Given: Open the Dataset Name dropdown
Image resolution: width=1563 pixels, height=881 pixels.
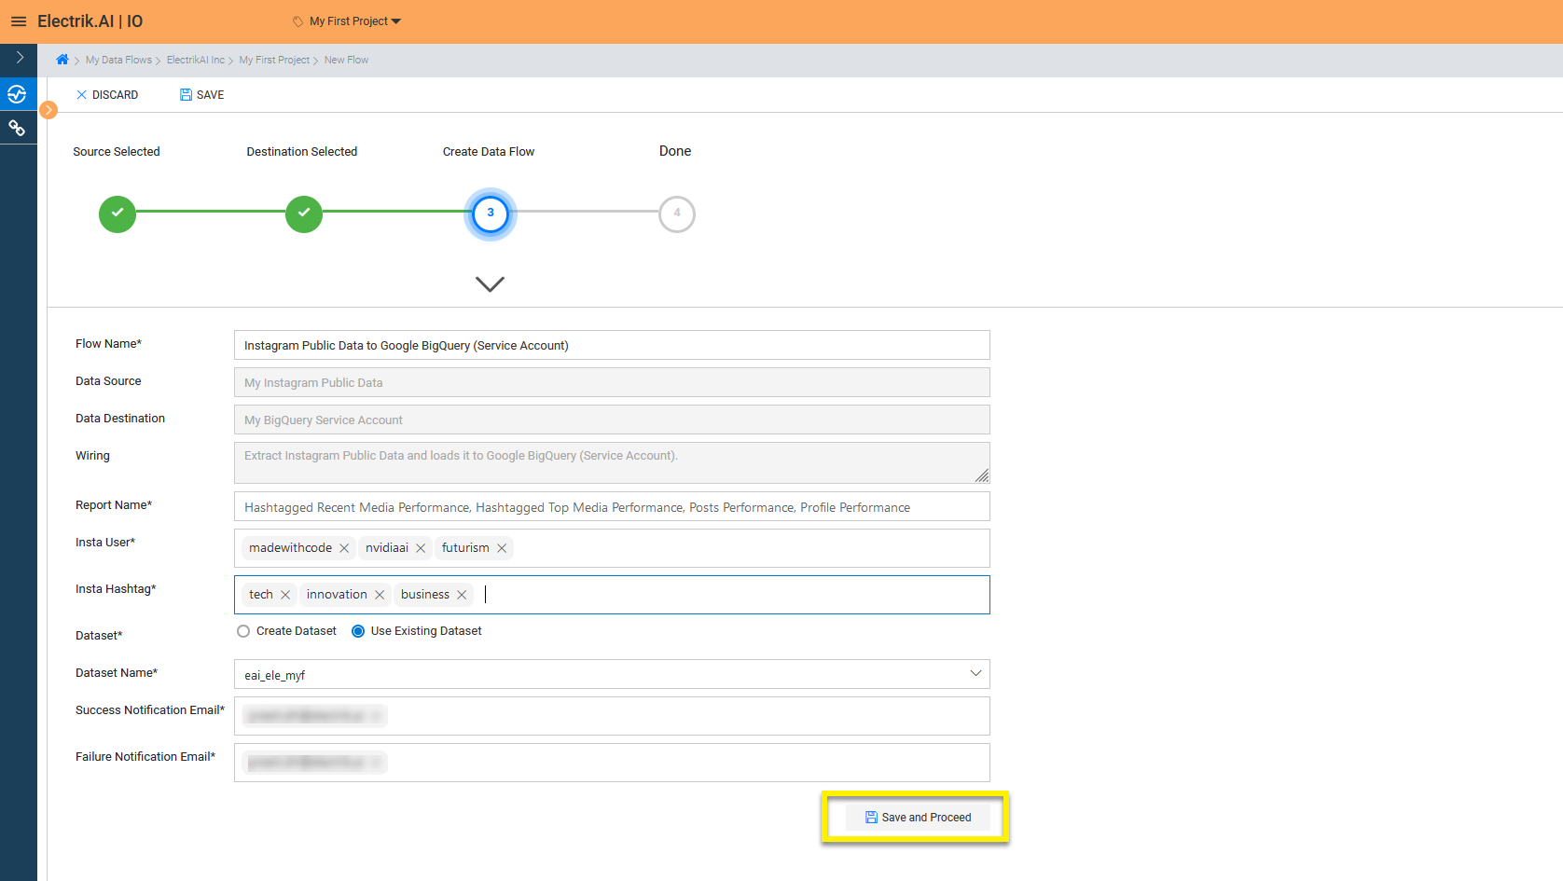Looking at the screenshot, I should point(975,673).
